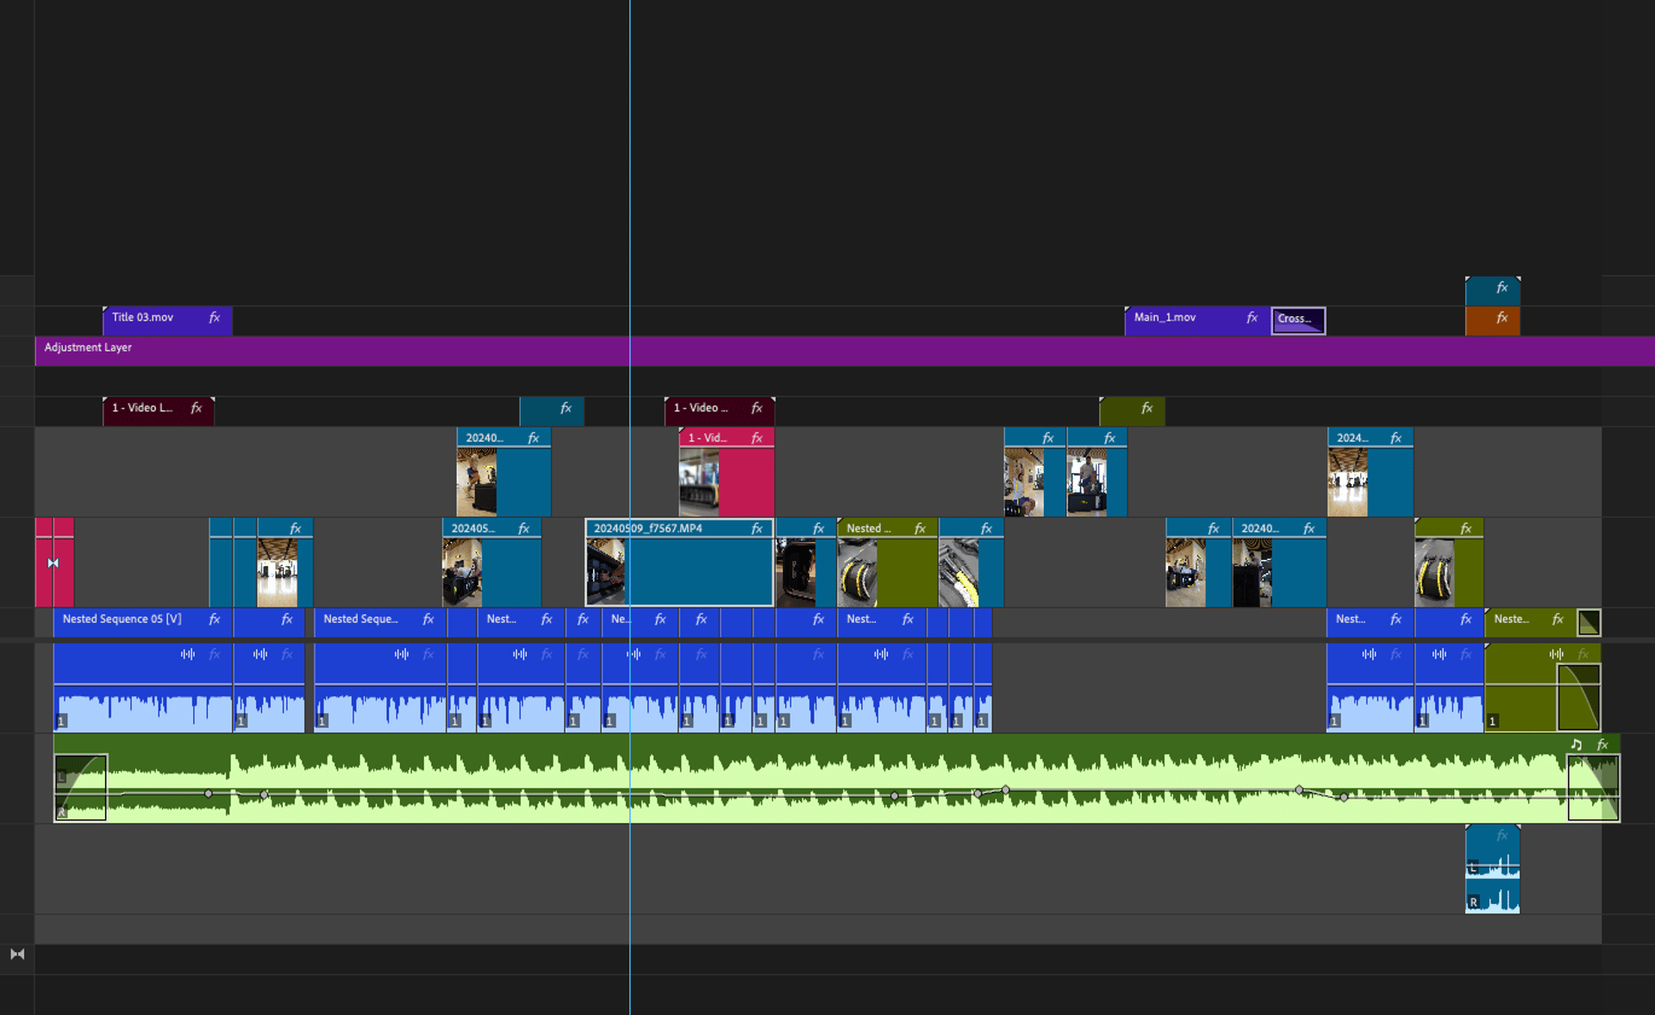Select the Main_1.mov clip

click(x=1197, y=321)
